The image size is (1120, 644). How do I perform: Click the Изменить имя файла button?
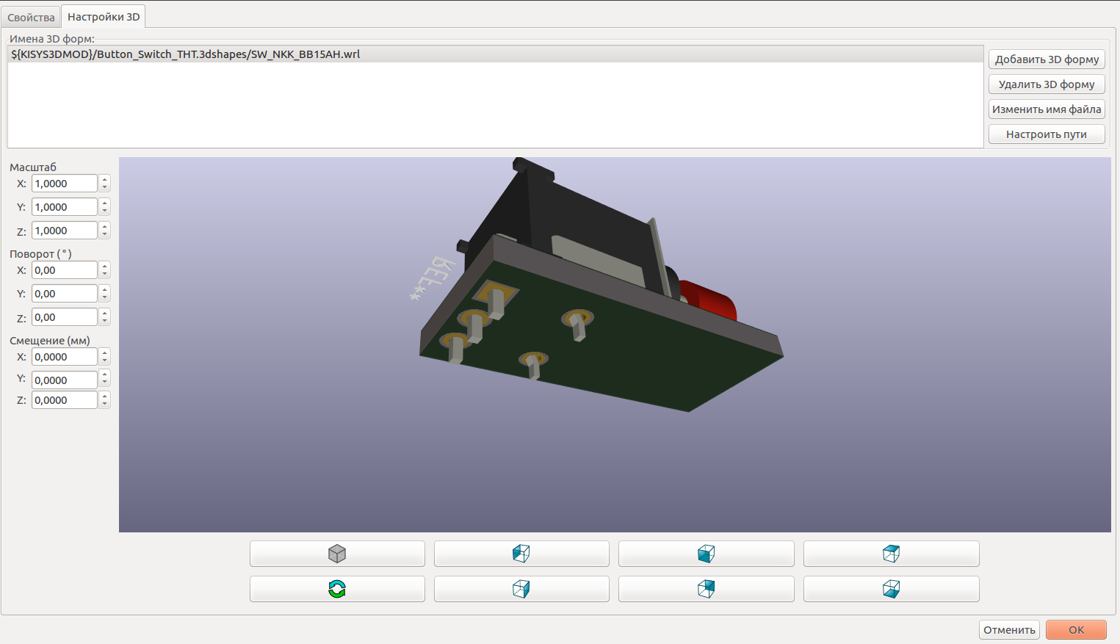(x=1047, y=109)
